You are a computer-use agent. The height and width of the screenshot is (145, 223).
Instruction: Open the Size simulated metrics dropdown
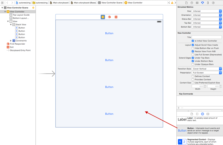207,11
